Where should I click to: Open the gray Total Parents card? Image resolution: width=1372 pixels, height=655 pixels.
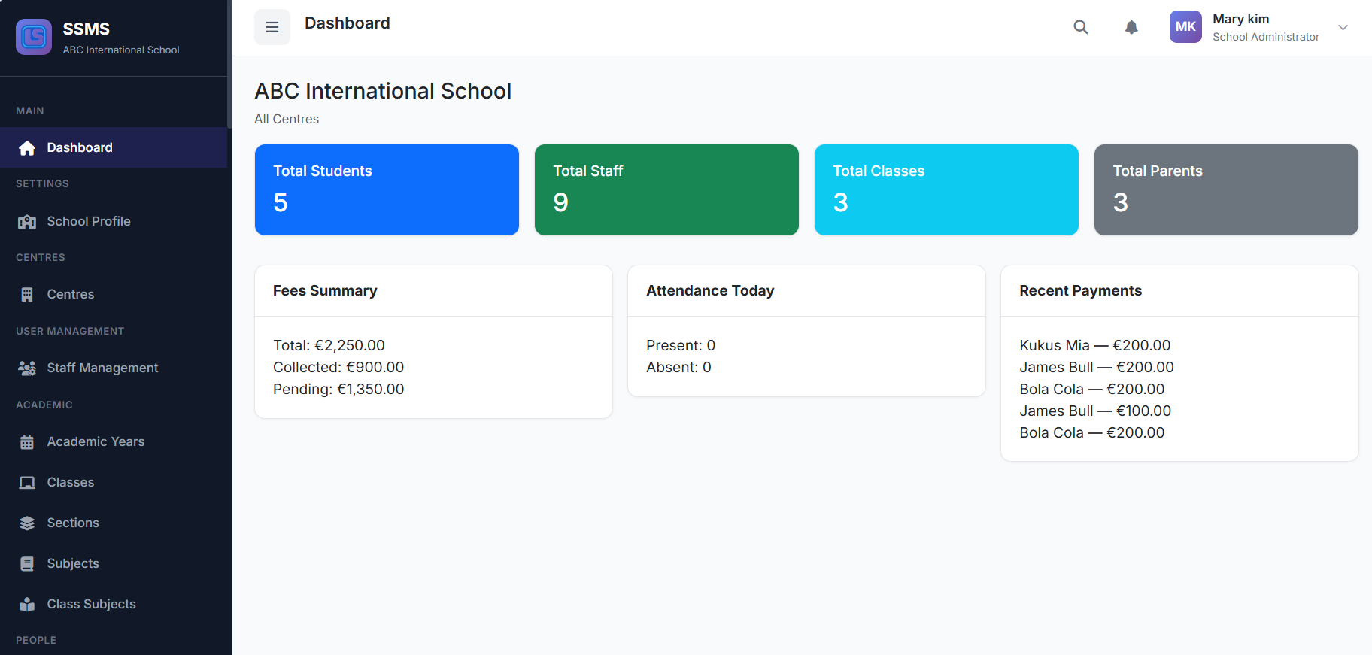click(x=1226, y=190)
